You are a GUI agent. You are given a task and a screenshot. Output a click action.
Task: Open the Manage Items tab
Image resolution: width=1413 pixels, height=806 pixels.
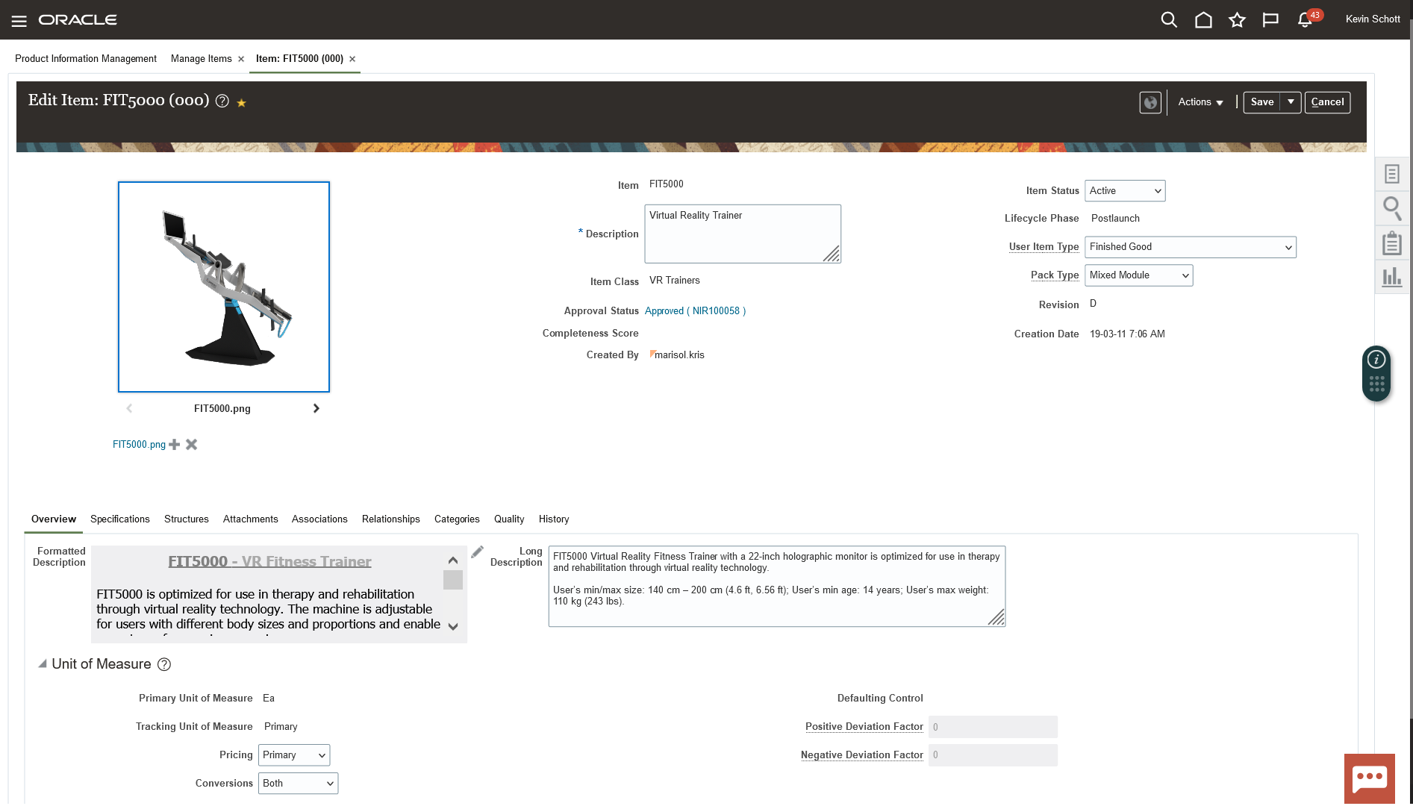pyautogui.click(x=201, y=59)
